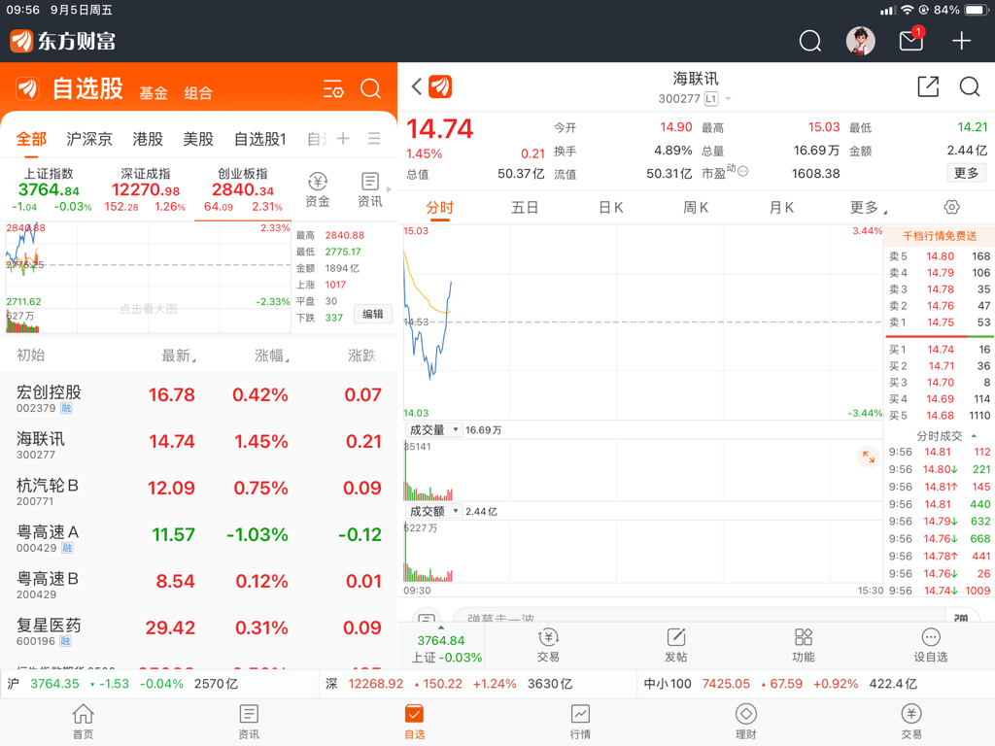Image resolution: width=995 pixels, height=746 pixels.
Task: Switch chart to 周K view
Action: pos(696,208)
